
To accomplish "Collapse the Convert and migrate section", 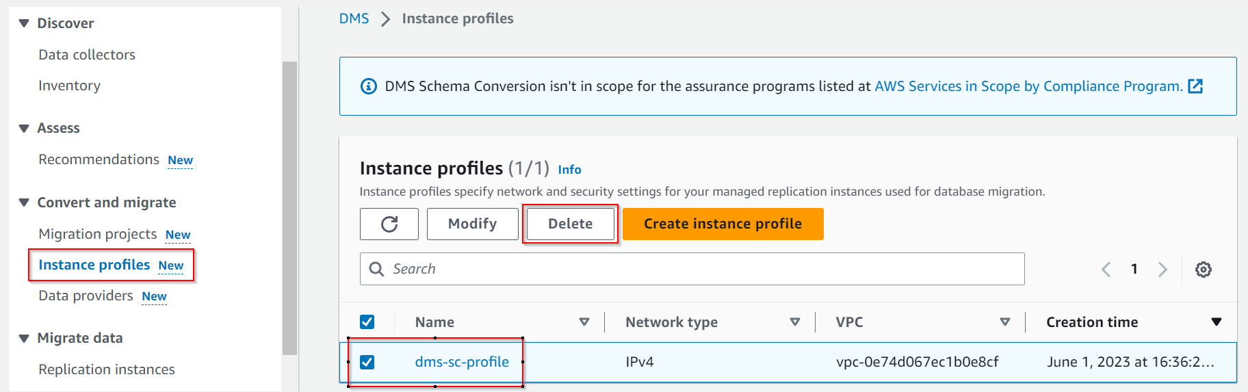I will [24, 202].
